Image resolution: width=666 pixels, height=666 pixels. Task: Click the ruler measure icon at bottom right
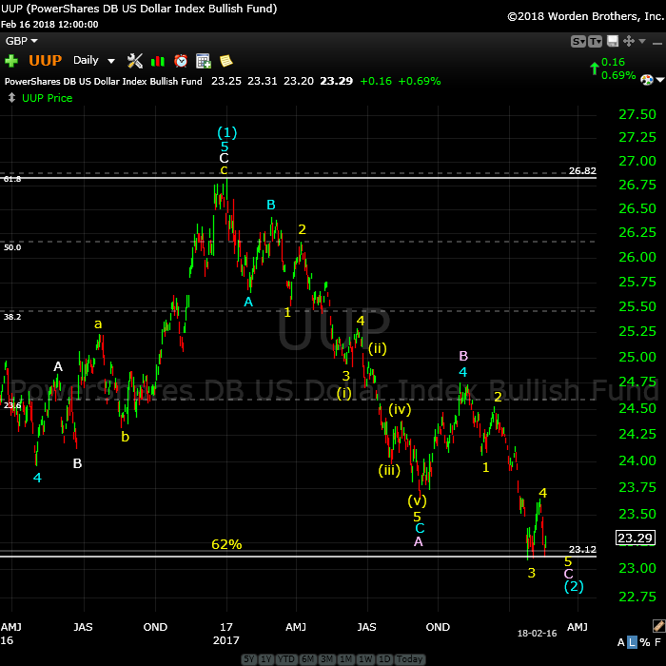click(x=658, y=626)
